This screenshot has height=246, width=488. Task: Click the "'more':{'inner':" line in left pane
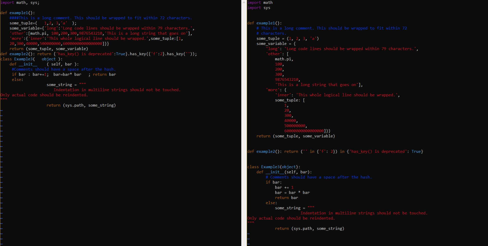click(x=96, y=39)
